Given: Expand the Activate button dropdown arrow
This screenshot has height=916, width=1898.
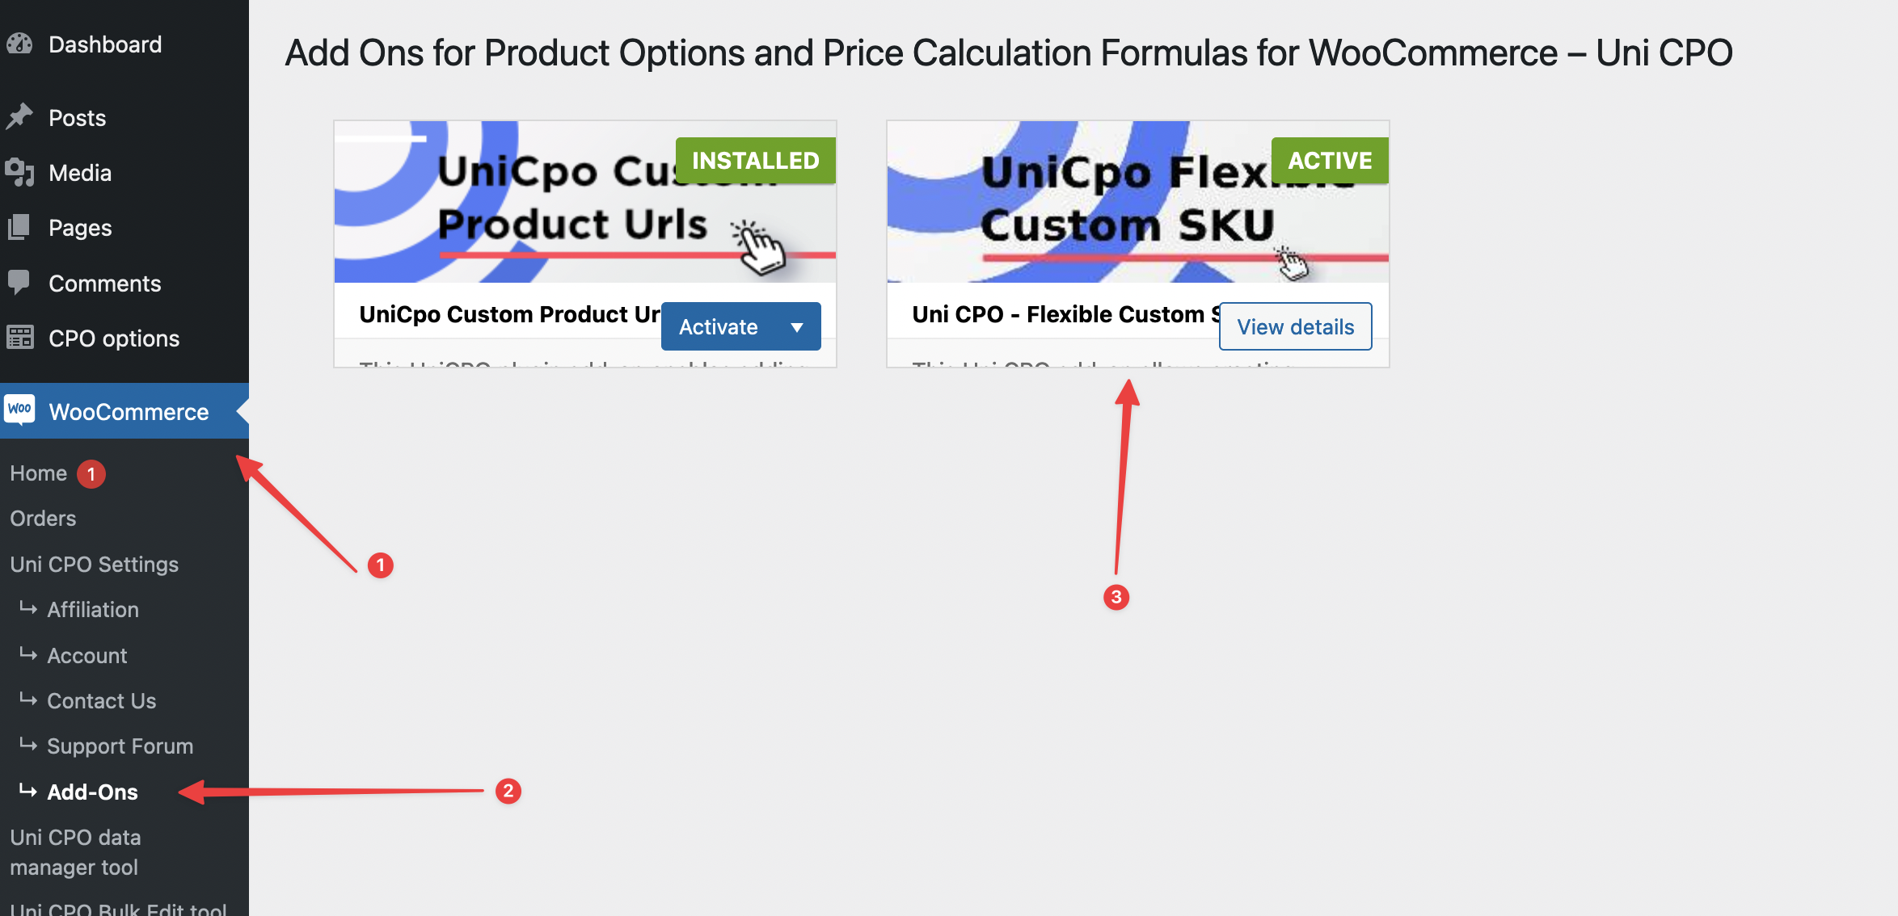Looking at the screenshot, I should [797, 327].
